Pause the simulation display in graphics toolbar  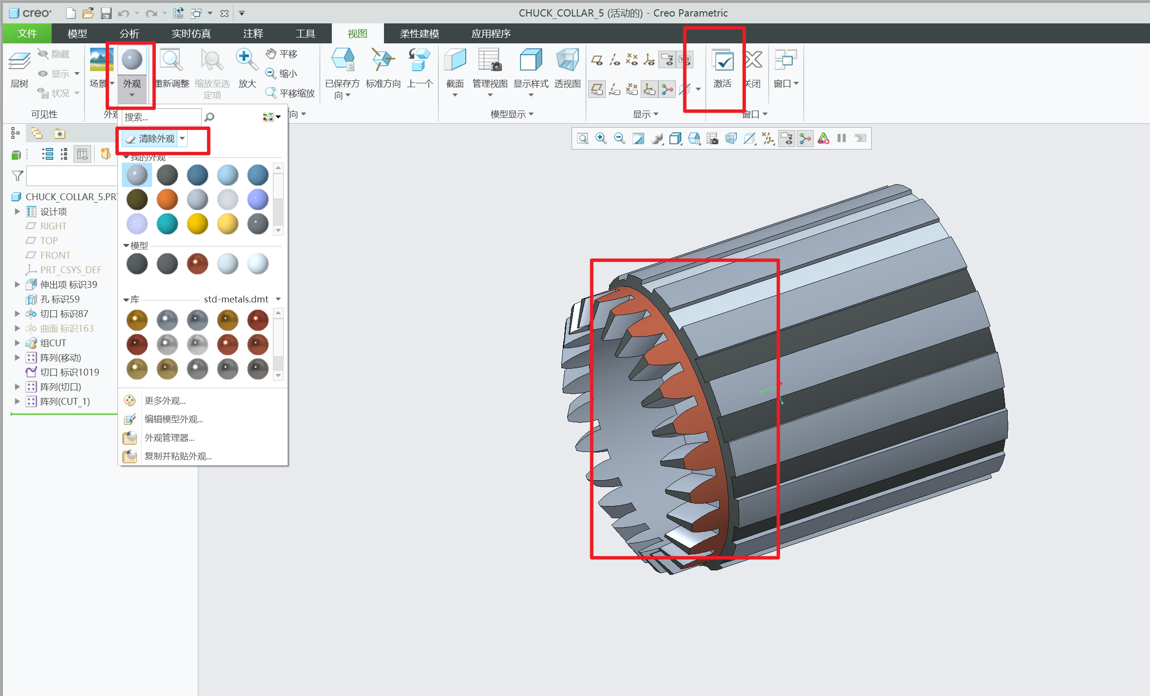[x=842, y=139]
